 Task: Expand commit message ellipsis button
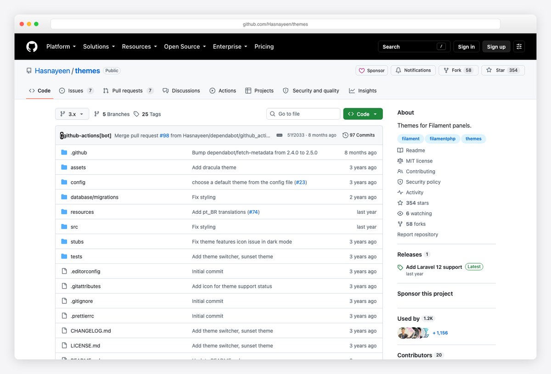point(279,135)
